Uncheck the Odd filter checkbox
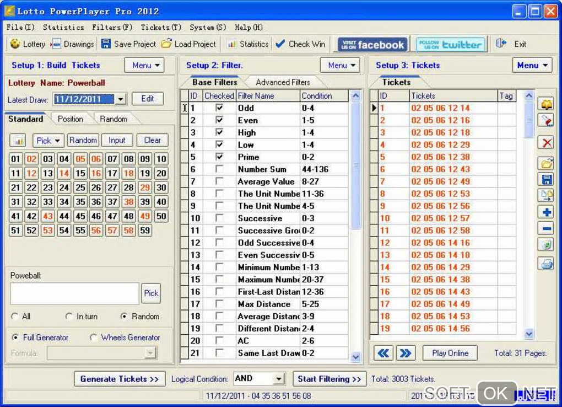 coord(219,108)
